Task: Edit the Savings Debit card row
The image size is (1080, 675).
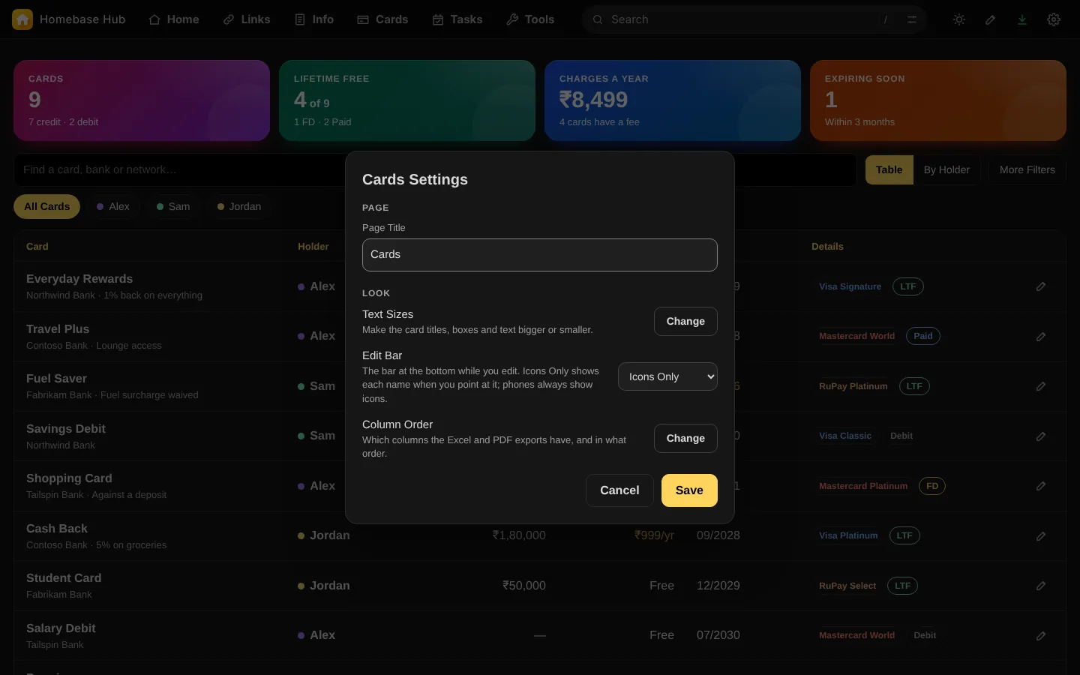Action: click(1041, 436)
